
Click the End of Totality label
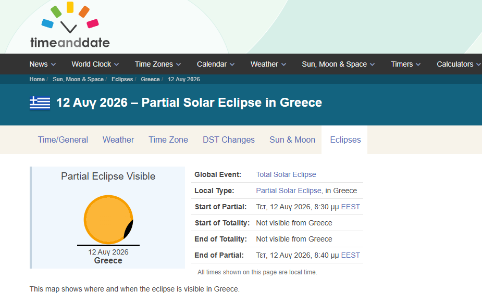point(220,239)
